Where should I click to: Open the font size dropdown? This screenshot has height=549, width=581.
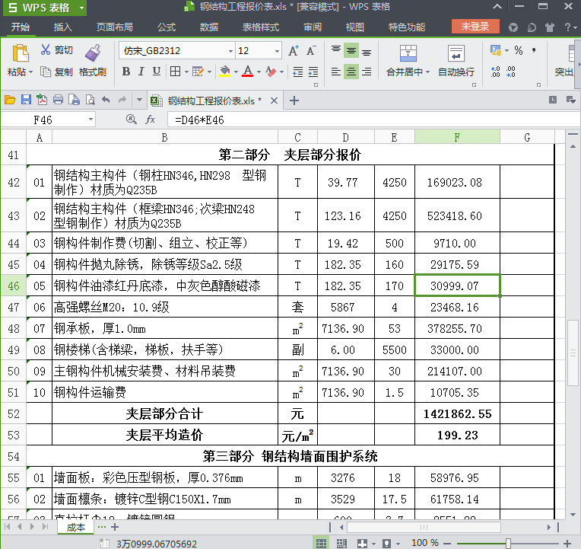click(x=277, y=51)
